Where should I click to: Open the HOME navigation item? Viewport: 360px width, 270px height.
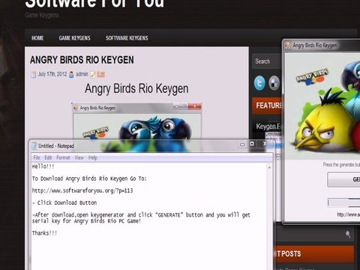point(37,38)
